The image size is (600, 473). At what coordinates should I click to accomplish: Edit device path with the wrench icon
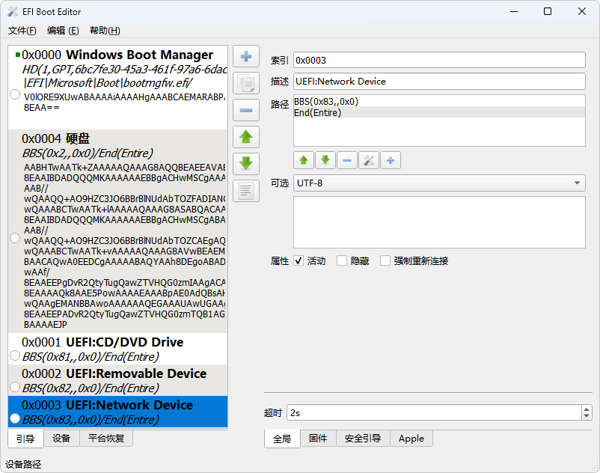369,160
